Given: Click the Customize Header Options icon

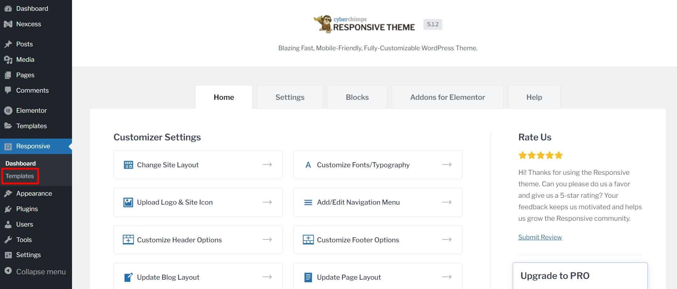Looking at the screenshot, I should (128, 239).
